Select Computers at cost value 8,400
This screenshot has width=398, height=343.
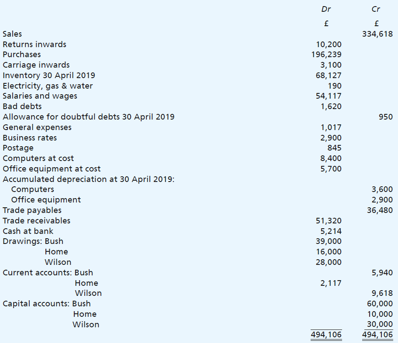click(x=331, y=158)
